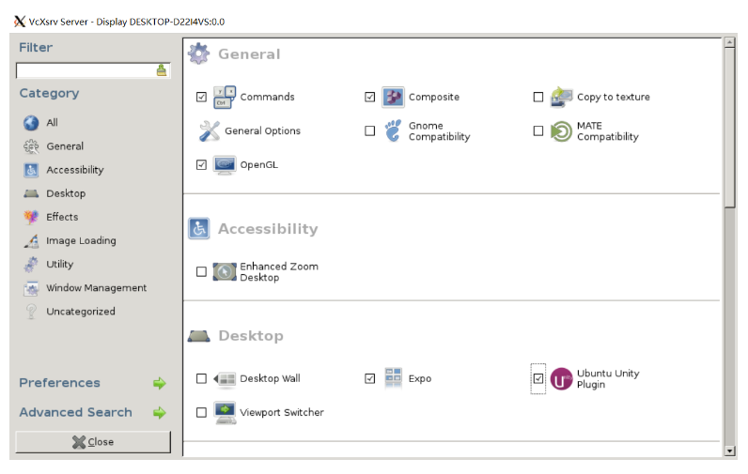The image size is (748, 474).
Task: Open the Expo plugin icon
Action: coord(393,378)
